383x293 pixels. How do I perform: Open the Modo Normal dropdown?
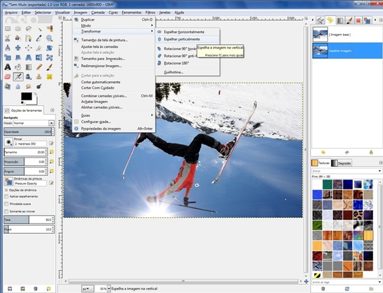pos(51,123)
